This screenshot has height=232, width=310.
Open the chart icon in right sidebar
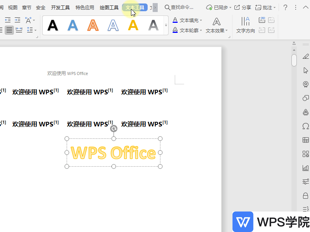305,168
